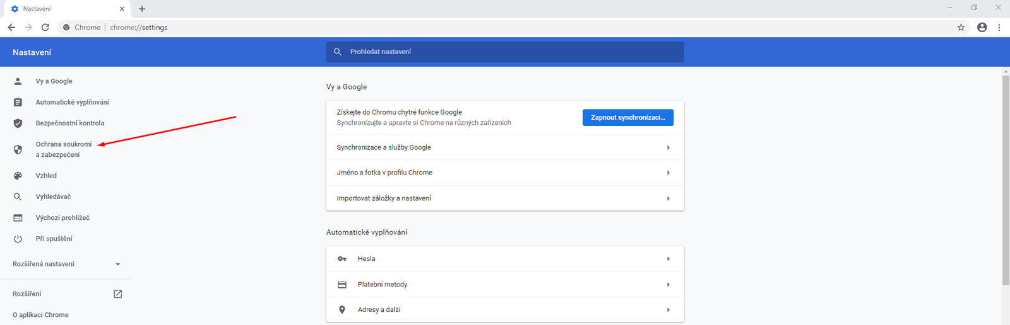Go to Výchozí prohlížeč settings section
This screenshot has height=325, width=1010.
(x=62, y=218)
